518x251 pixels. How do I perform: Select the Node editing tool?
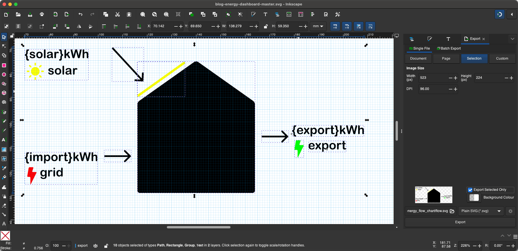pos(4,46)
